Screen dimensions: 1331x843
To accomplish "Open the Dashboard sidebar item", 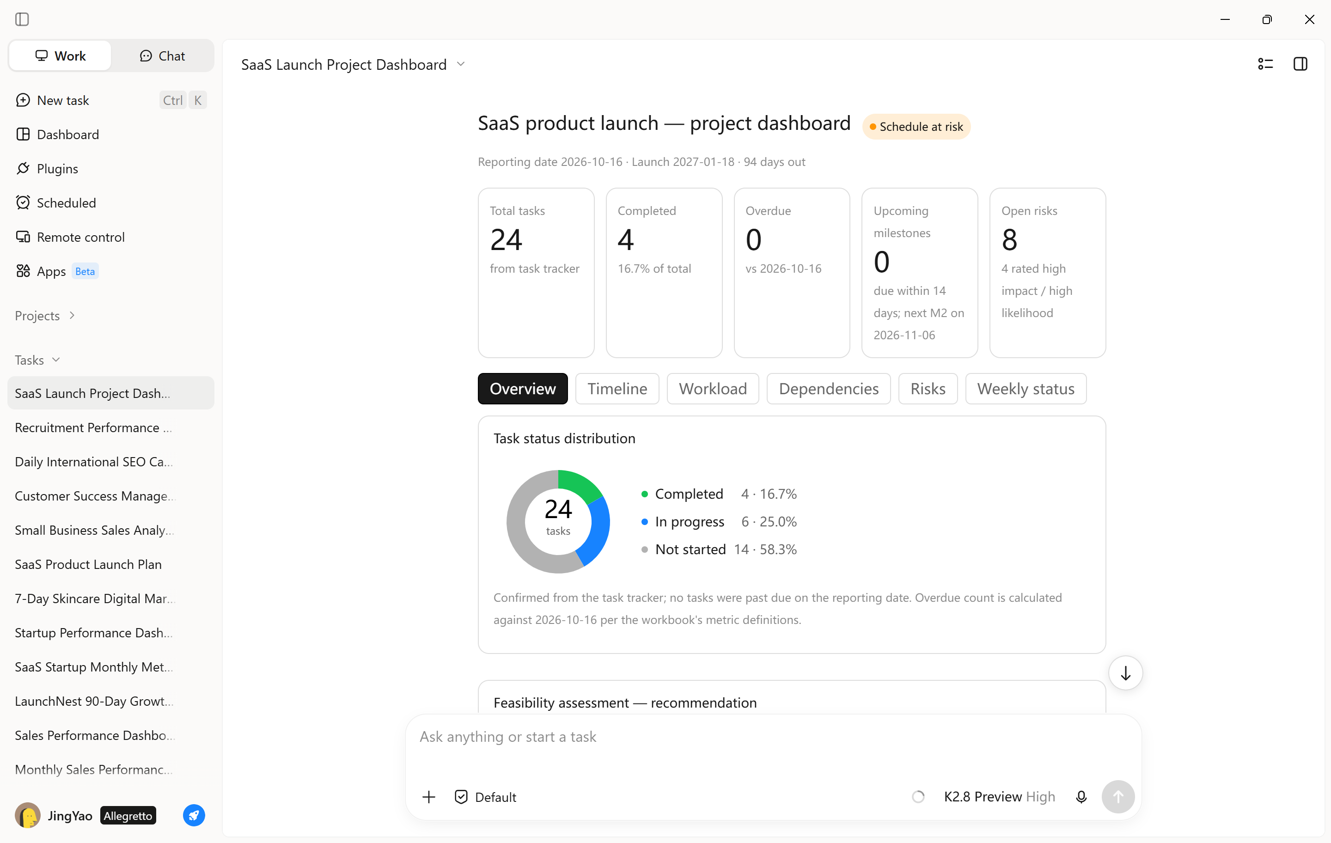I will [110, 134].
